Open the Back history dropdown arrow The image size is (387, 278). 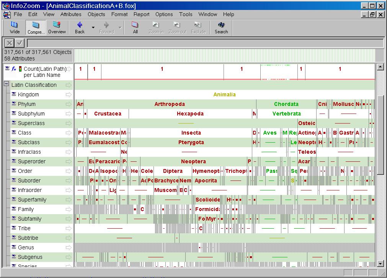[93, 28]
